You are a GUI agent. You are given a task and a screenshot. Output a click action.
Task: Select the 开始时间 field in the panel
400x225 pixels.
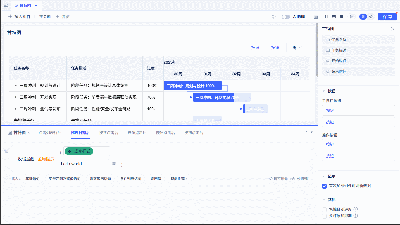pyautogui.click(x=358, y=61)
